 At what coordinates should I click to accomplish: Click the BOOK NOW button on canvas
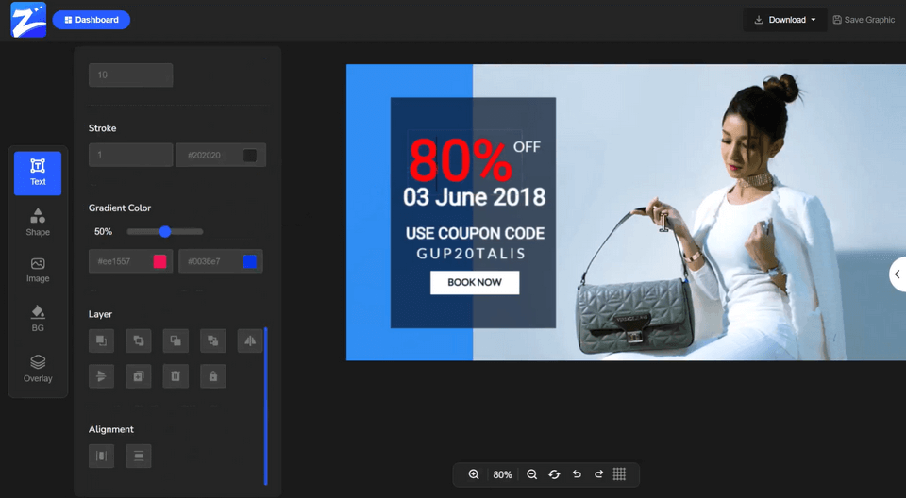(x=475, y=283)
